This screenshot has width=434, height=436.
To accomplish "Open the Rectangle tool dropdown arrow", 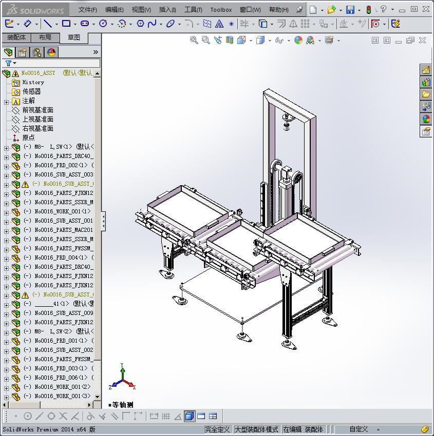I will coord(75,24).
